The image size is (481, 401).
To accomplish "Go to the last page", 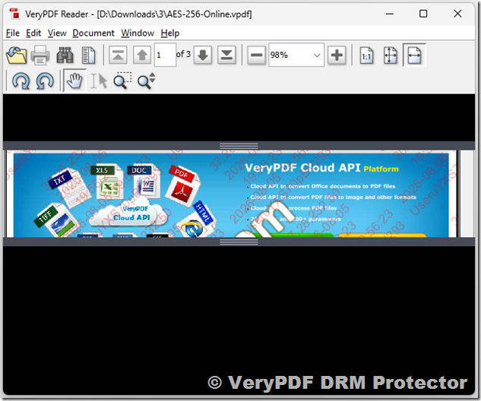I will click(x=226, y=55).
